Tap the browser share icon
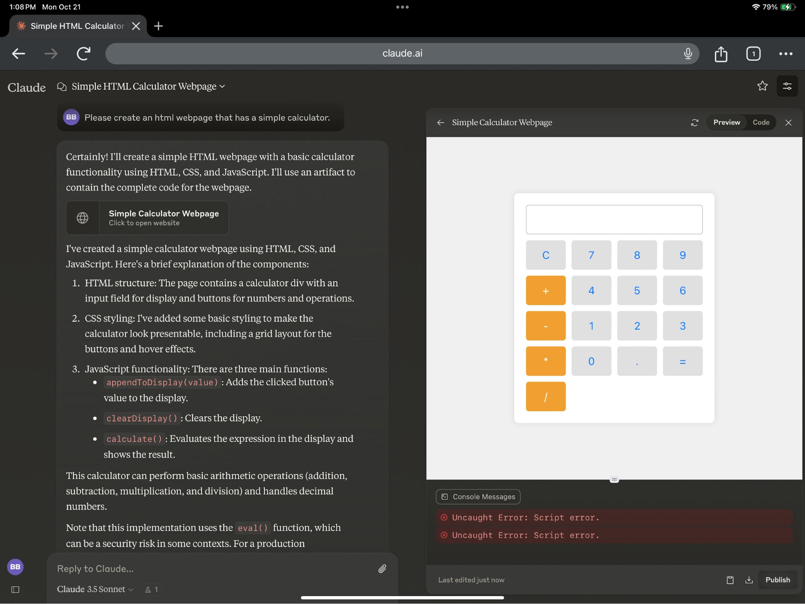The height and width of the screenshot is (604, 805). [721, 54]
